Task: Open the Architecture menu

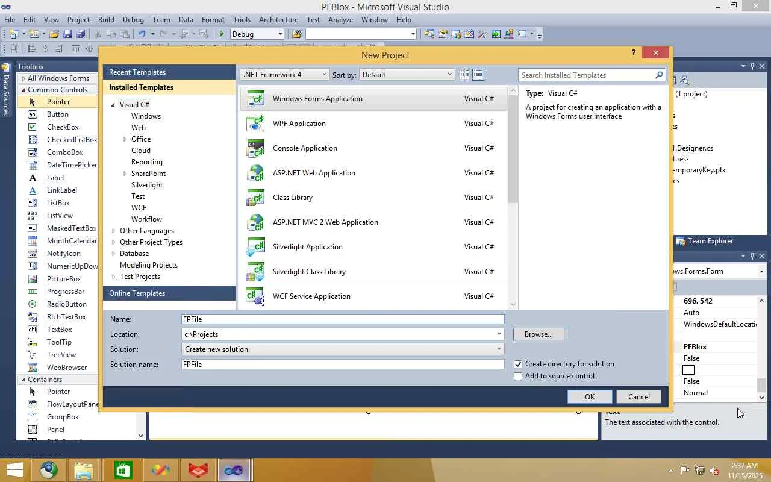Action: [278, 20]
